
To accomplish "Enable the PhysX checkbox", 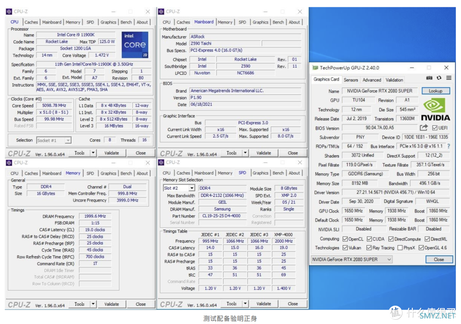I will click(400, 248).
